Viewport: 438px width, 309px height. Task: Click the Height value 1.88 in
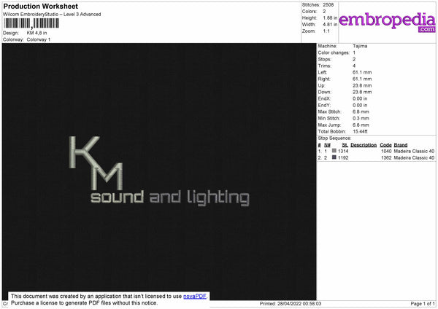click(x=330, y=17)
